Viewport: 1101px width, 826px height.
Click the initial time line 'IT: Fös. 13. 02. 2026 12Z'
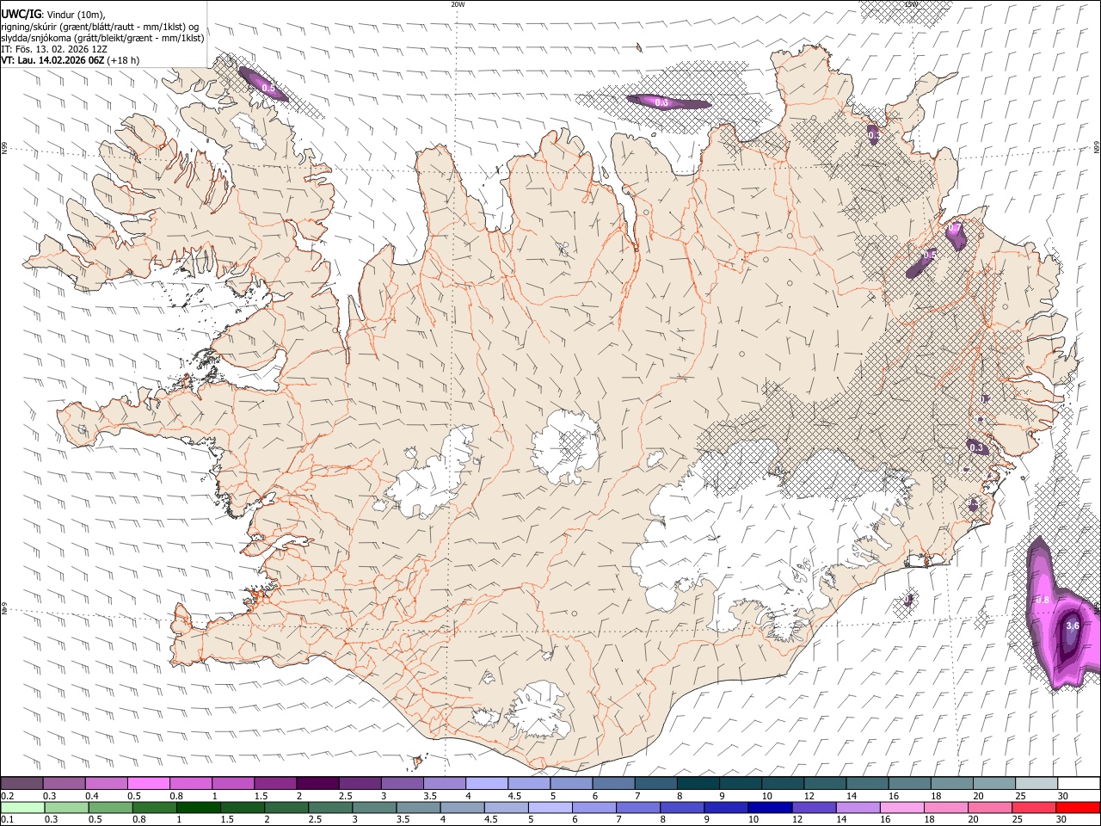(x=54, y=49)
